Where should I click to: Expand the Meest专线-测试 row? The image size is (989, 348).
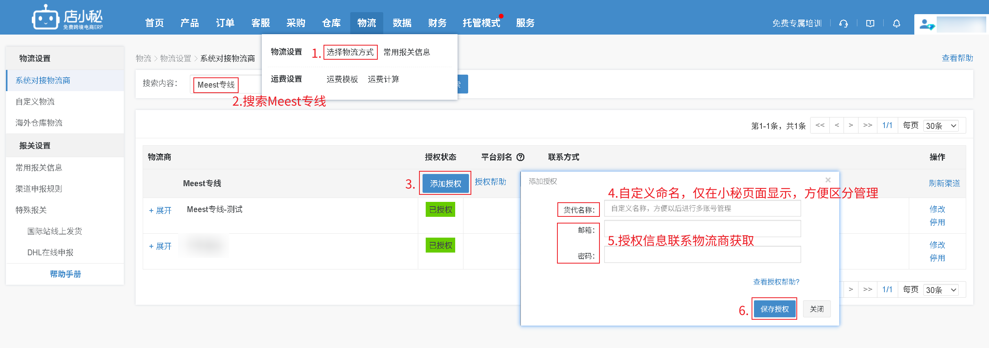click(160, 211)
